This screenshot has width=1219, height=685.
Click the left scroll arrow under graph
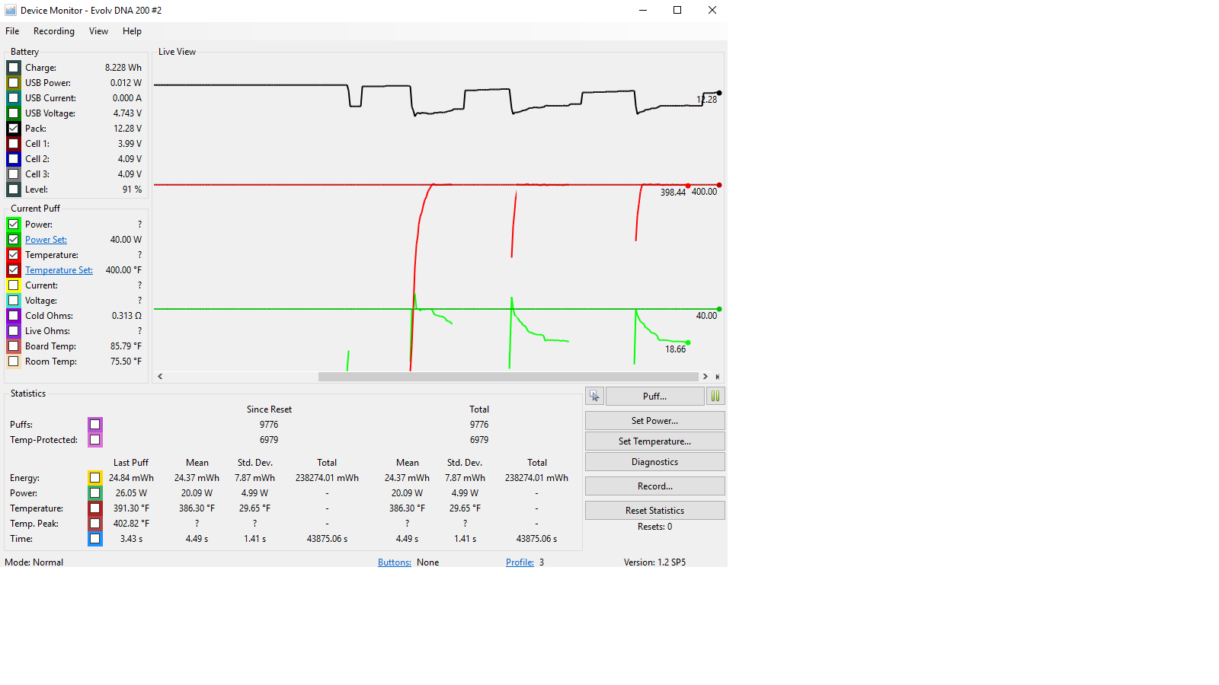tap(160, 377)
